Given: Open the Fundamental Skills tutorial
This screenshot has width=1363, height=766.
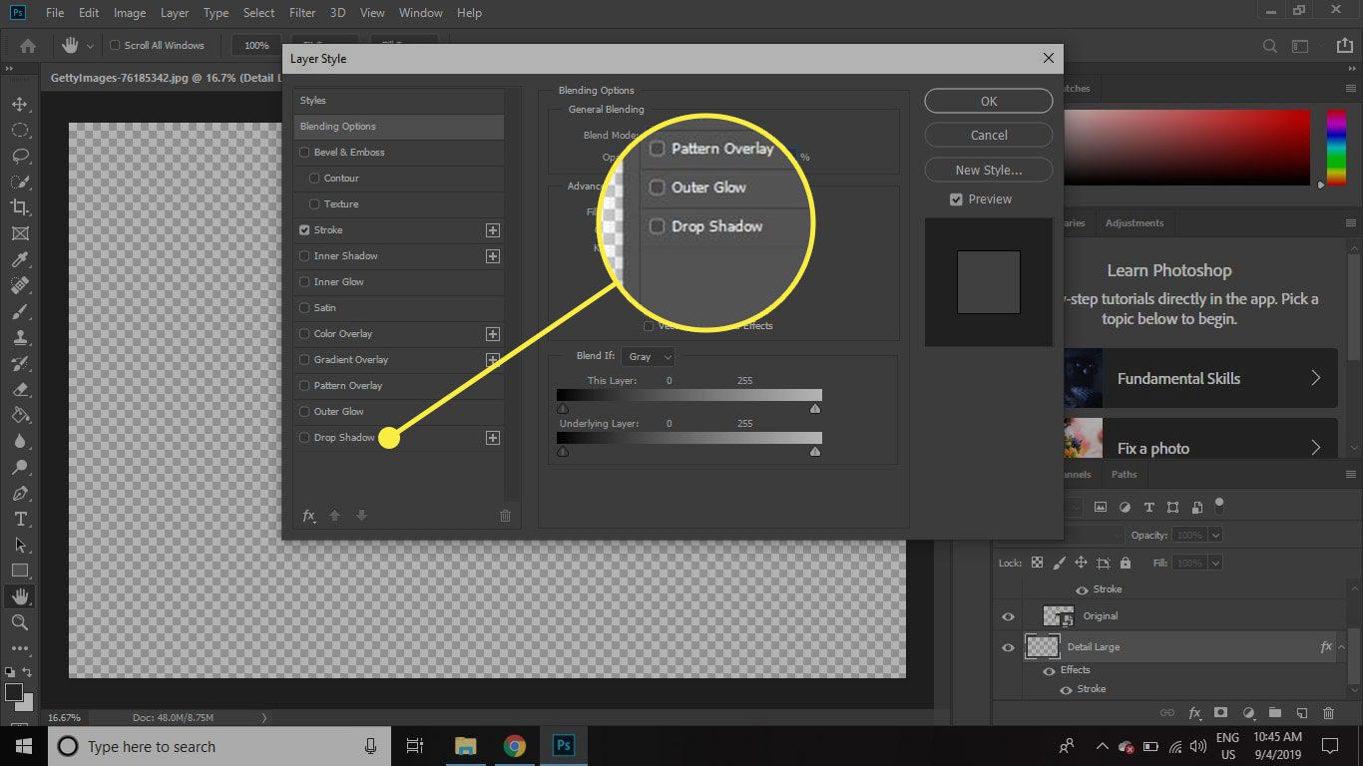Looking at the screenshot, I should coord(1201,378).
